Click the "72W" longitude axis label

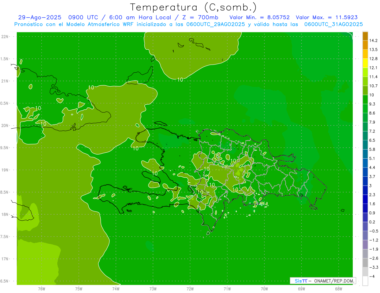click(190, 289)
